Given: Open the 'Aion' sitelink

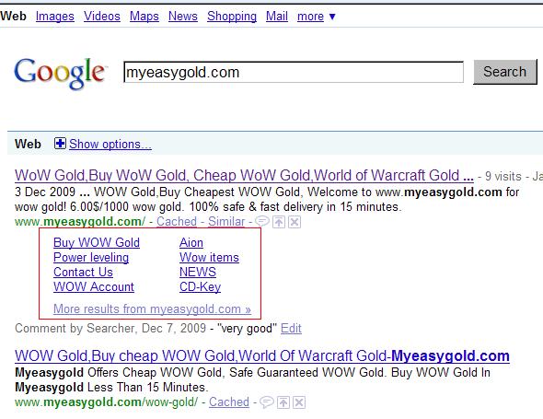Looking at the screenshot, I should (191, 242).
